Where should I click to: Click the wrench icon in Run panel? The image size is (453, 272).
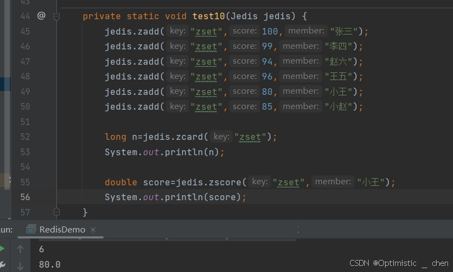tap(2, 265)
